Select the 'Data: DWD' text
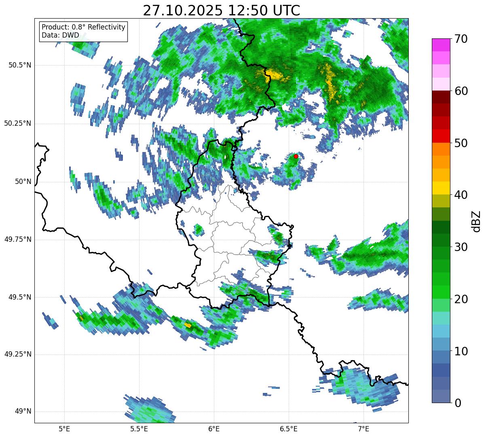 pyautogui.click(x=60, y=35)
